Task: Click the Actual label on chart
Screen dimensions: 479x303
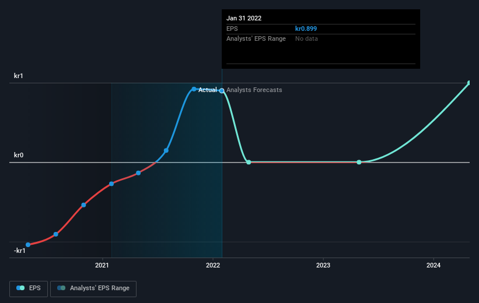Action: [x=208, y=90]
